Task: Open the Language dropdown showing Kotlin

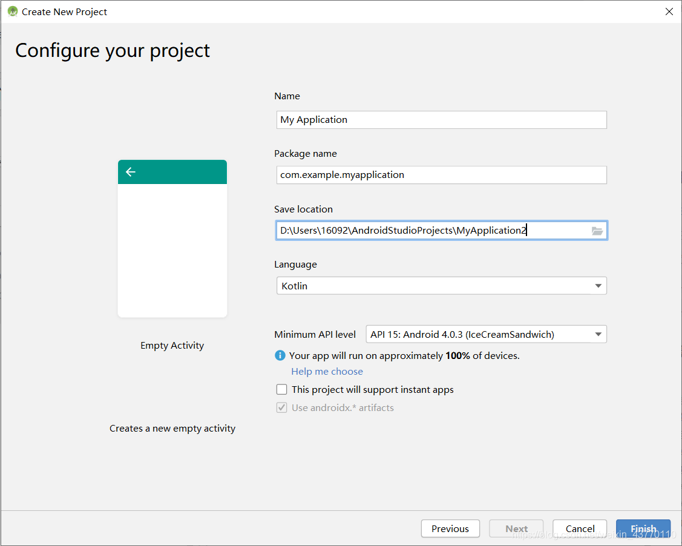Action: tap(442, 286)
